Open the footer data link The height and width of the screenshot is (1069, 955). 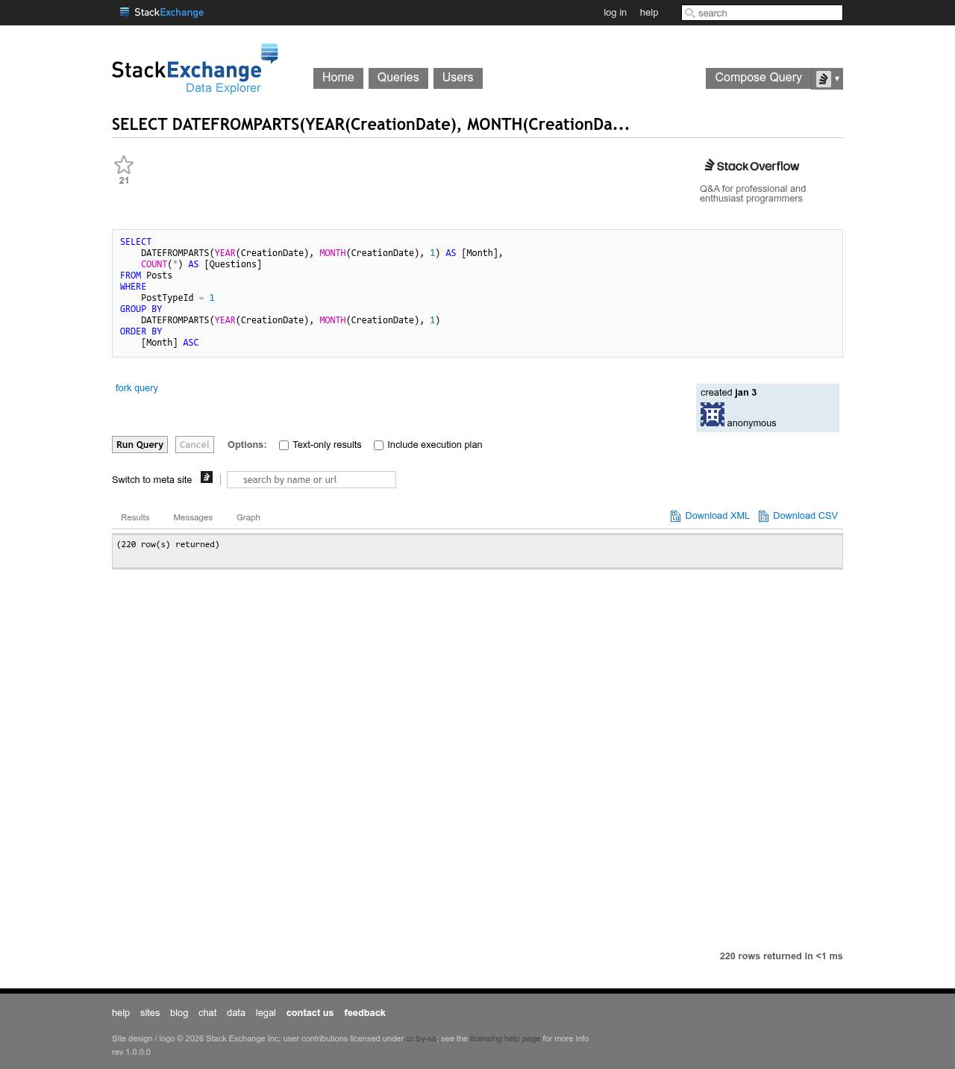[x=236, y=1013]
